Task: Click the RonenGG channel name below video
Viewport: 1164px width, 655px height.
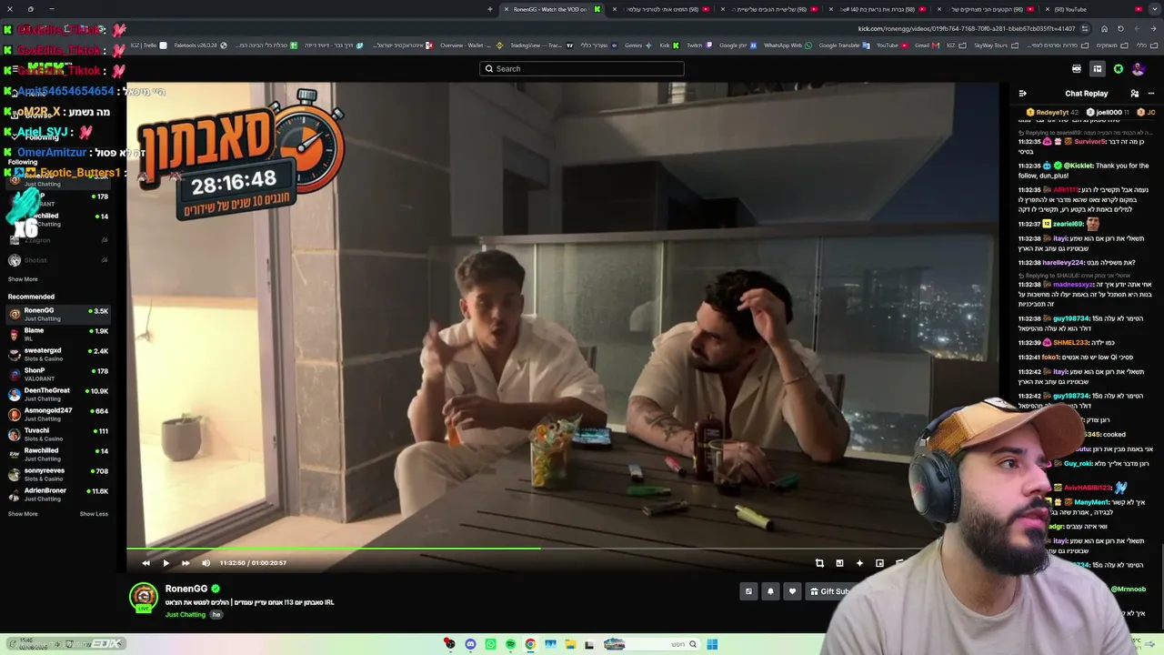Action: click(186, 589)
